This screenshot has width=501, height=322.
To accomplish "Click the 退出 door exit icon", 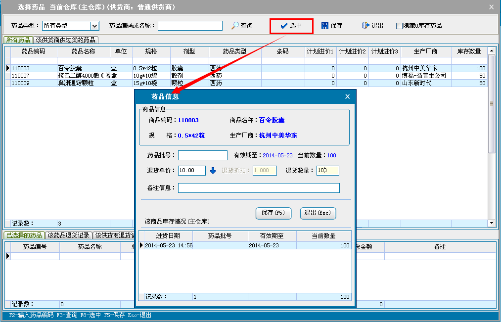I will 365,26.
